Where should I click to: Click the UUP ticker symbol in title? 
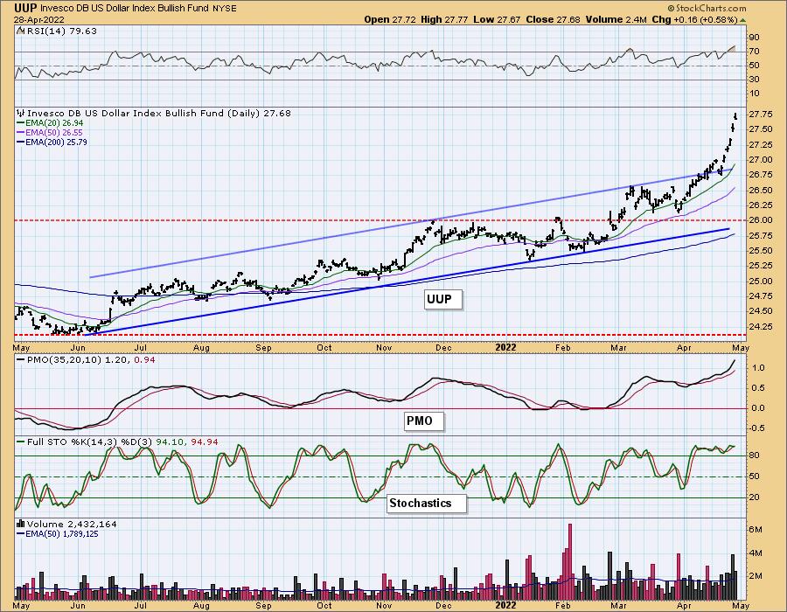coord(25,8)
